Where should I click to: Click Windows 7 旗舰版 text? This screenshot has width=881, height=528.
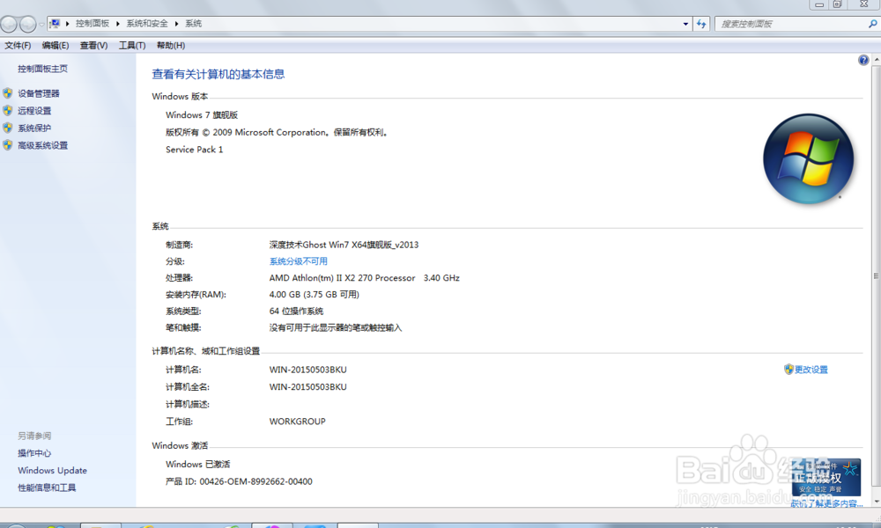click(202, 115)
